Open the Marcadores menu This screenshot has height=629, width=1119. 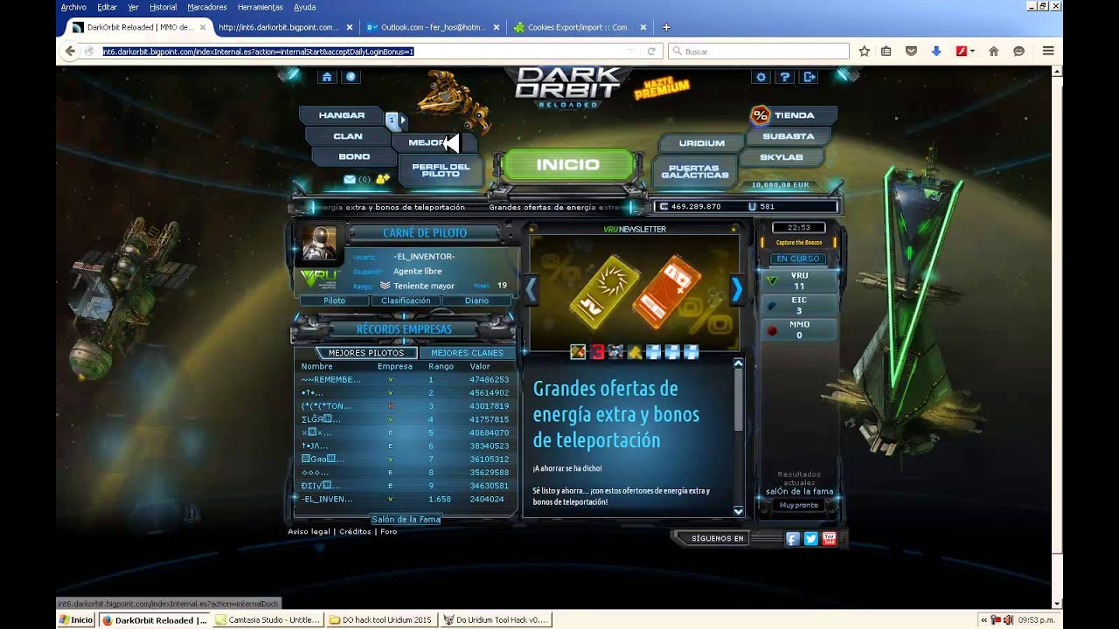pyautogui.click(x=207, y=7)
